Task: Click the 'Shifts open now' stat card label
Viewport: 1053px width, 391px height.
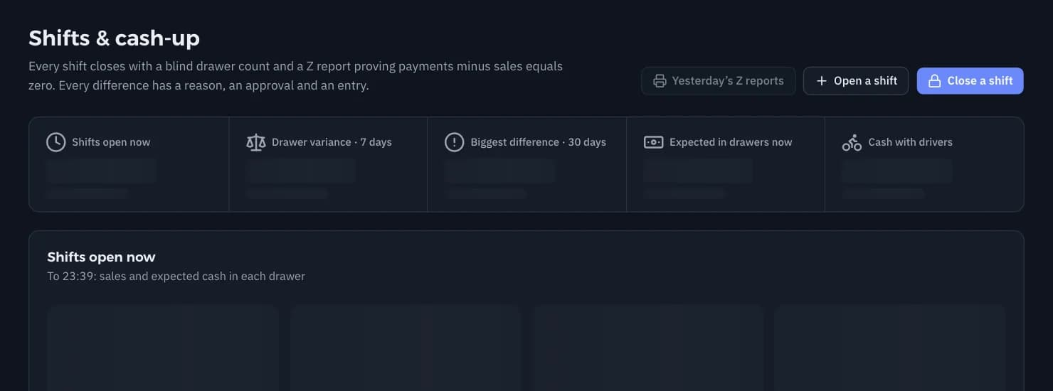Action: (111, 142)
